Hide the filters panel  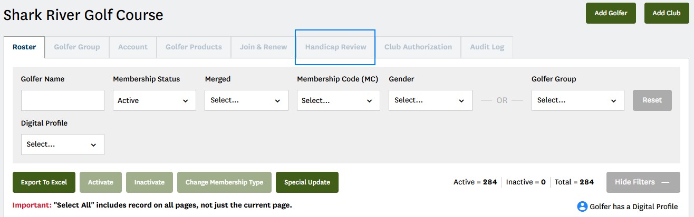642,182
